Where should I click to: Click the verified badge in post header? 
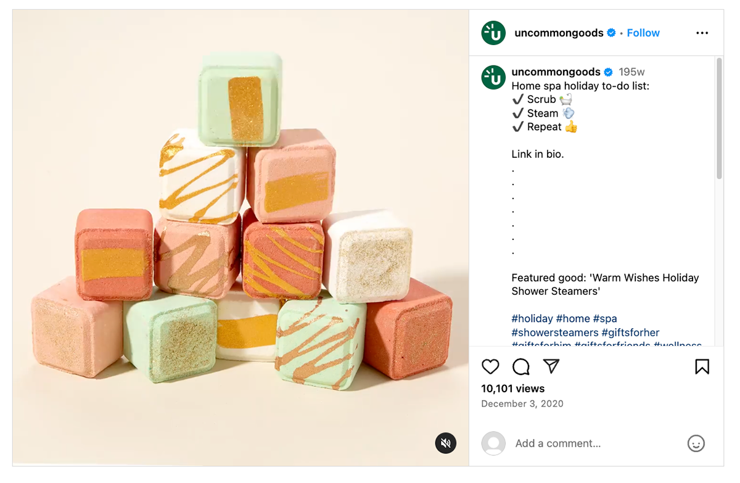[x=611, y=33]
